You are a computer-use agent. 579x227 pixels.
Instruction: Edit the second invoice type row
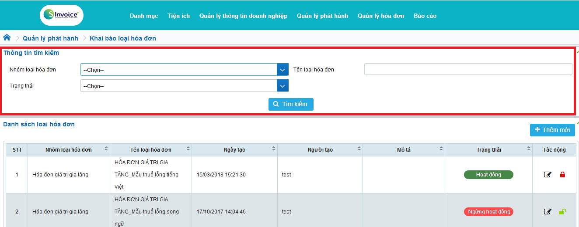coord(548,212)
